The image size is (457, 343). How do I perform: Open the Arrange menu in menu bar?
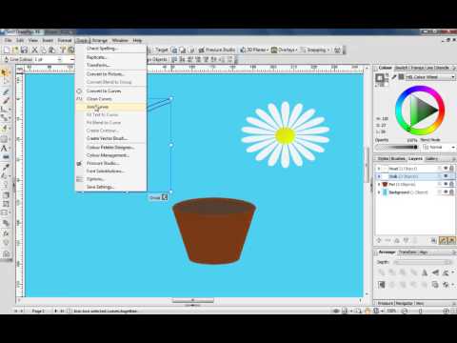point(100,40)
